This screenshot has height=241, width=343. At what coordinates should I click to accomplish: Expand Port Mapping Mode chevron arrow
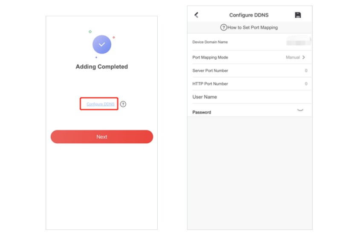(x=304, y=57)
